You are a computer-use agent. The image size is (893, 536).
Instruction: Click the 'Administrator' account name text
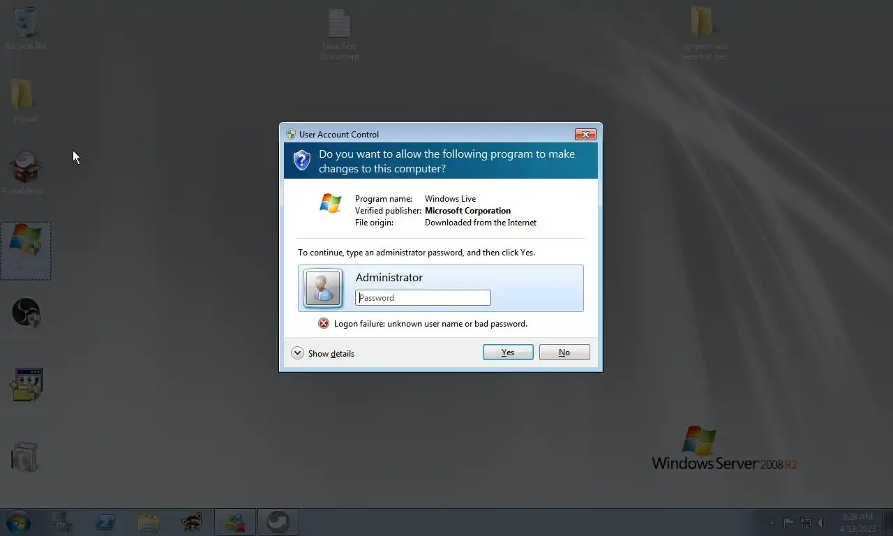pos(389,277)
